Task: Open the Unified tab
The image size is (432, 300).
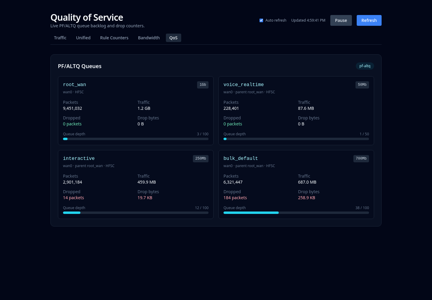Action: click(x=83, y=38)
